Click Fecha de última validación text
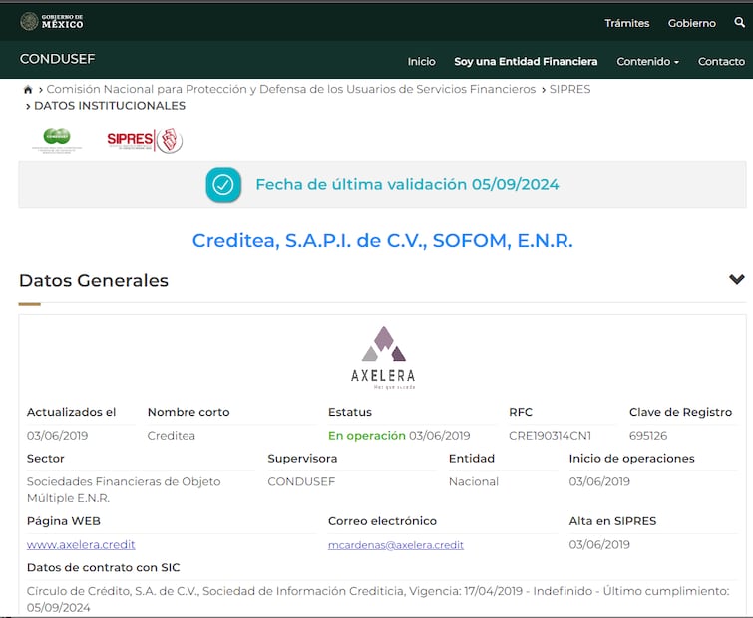The image size is (753, 618). click(x=407, y=184)
